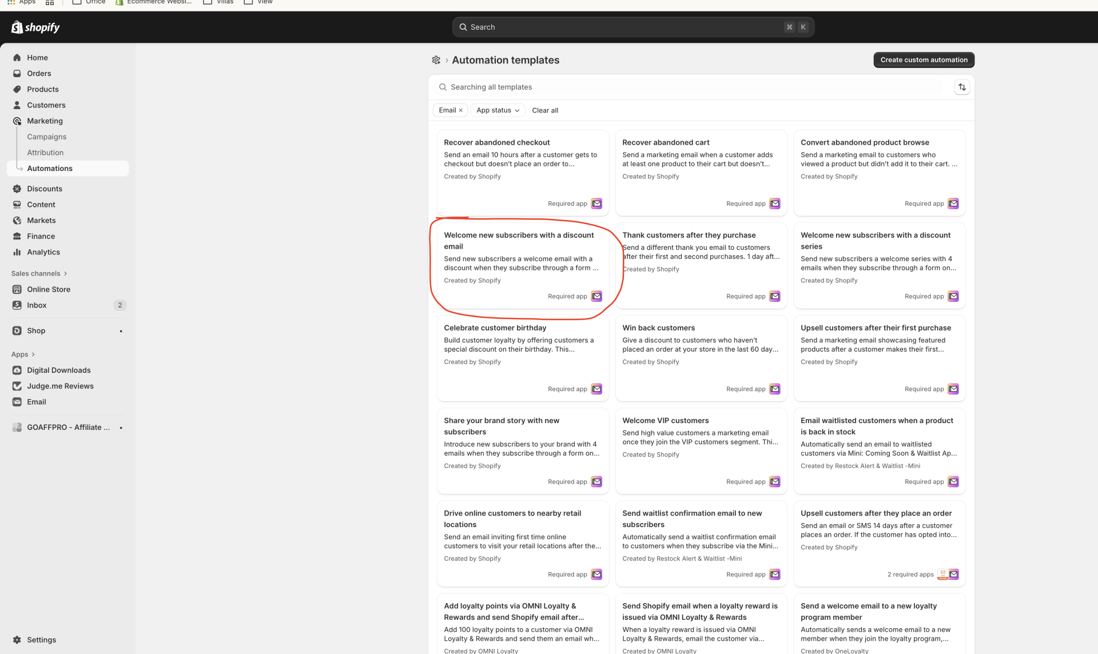Screen dimensions: 1098x654
Task: Click the Clear all filters link
Action: (x=544, y=110)
